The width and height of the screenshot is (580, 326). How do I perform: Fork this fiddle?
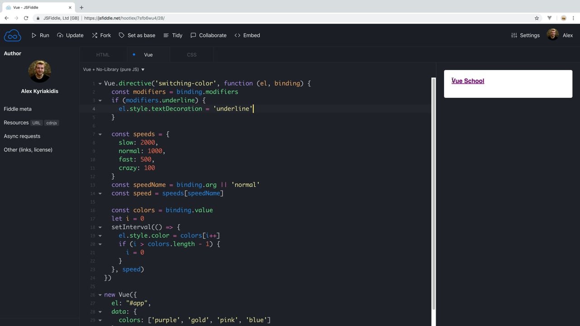coord(101,35)
